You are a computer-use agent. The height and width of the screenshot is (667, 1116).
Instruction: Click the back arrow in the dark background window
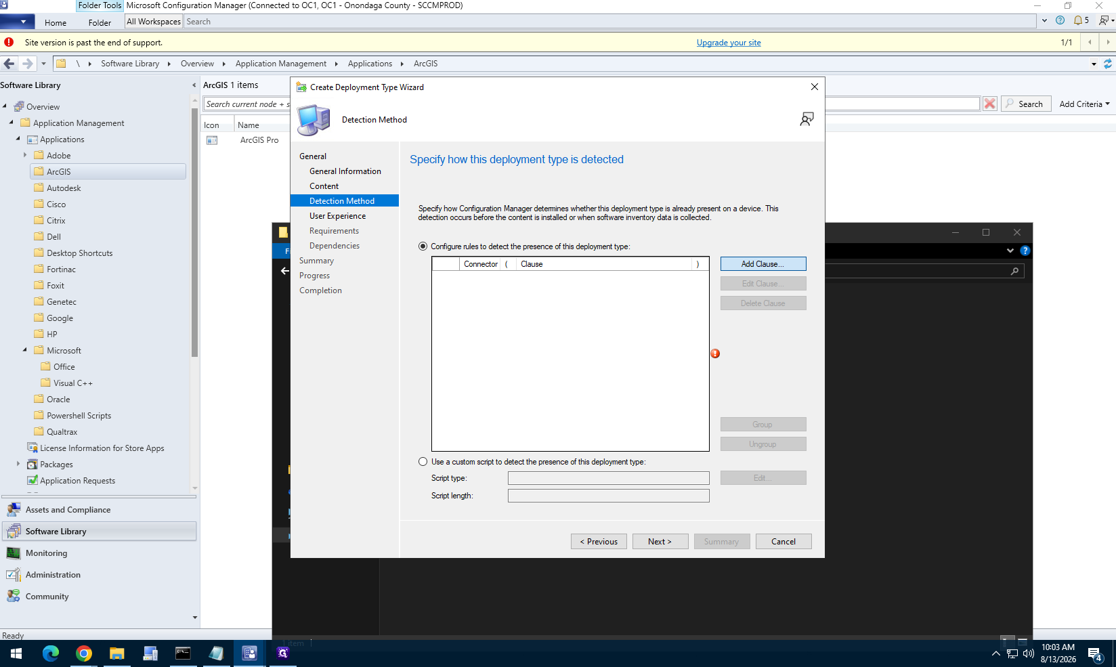284,271
